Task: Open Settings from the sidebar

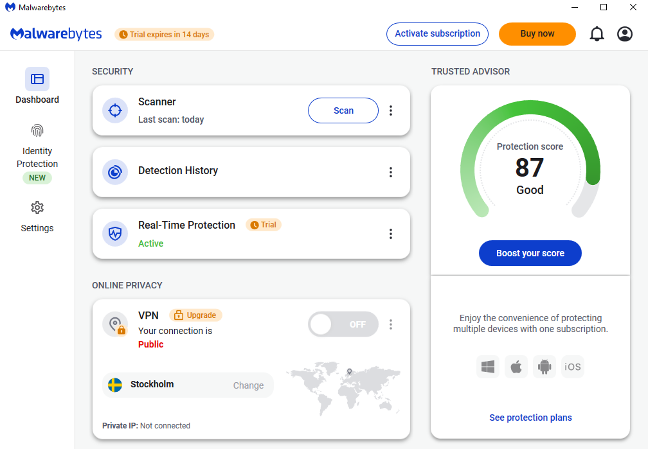Action: (x=37, y=217)
